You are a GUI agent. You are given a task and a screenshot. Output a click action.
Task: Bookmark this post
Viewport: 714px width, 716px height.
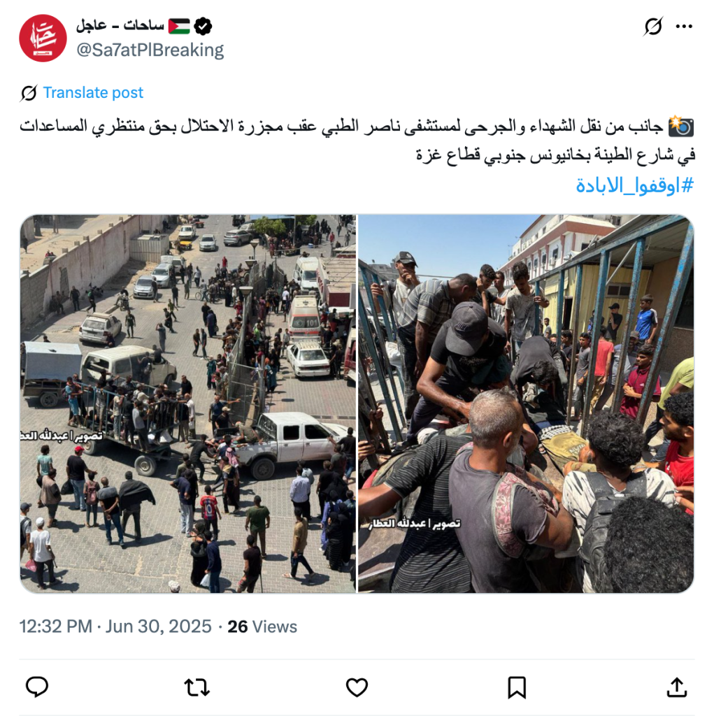click(x=517, y=687)
